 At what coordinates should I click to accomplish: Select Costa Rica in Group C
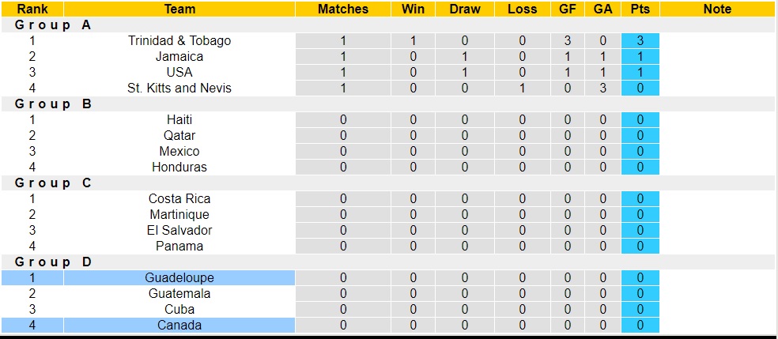[x=179, y=198]
